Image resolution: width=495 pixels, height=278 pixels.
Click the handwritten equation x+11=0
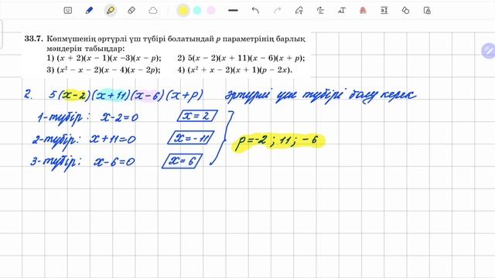pyautogui.click(x=113, y=139)
